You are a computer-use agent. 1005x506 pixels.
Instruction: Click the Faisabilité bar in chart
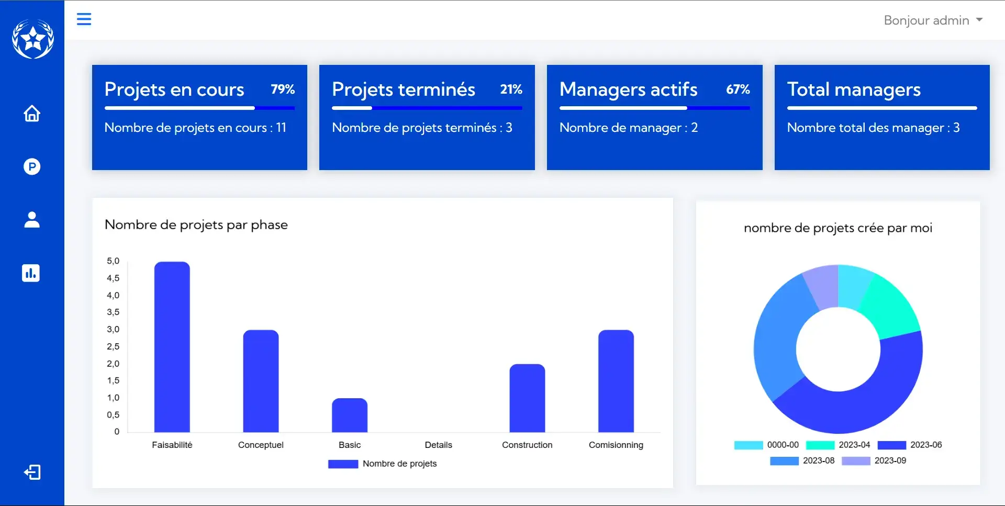pyautogui.click(x=172, y=347)
